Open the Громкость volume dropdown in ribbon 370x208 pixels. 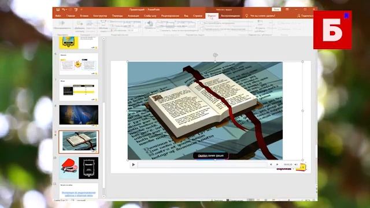click(150, 25)
